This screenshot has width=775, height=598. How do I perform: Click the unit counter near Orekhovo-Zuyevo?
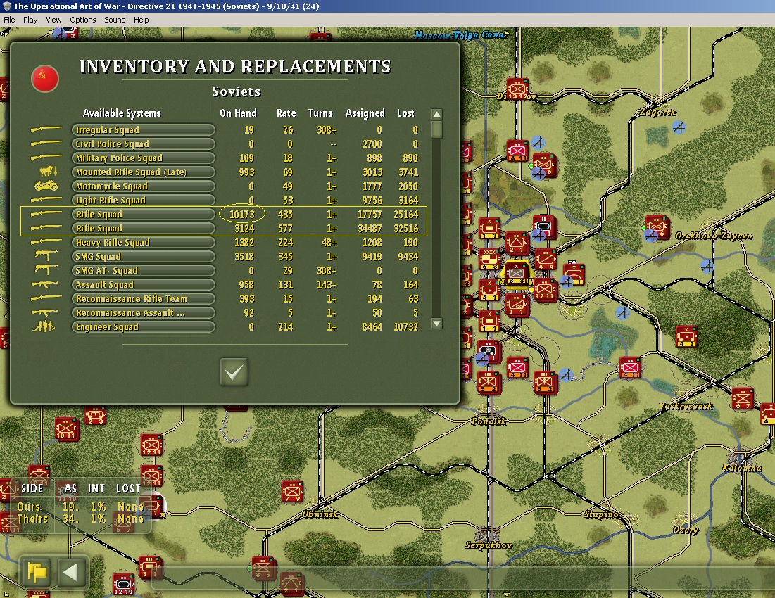(657, 228)
